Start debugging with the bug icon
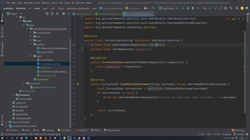The width and height of the screenshot is (250, 140). pos(188,8)
